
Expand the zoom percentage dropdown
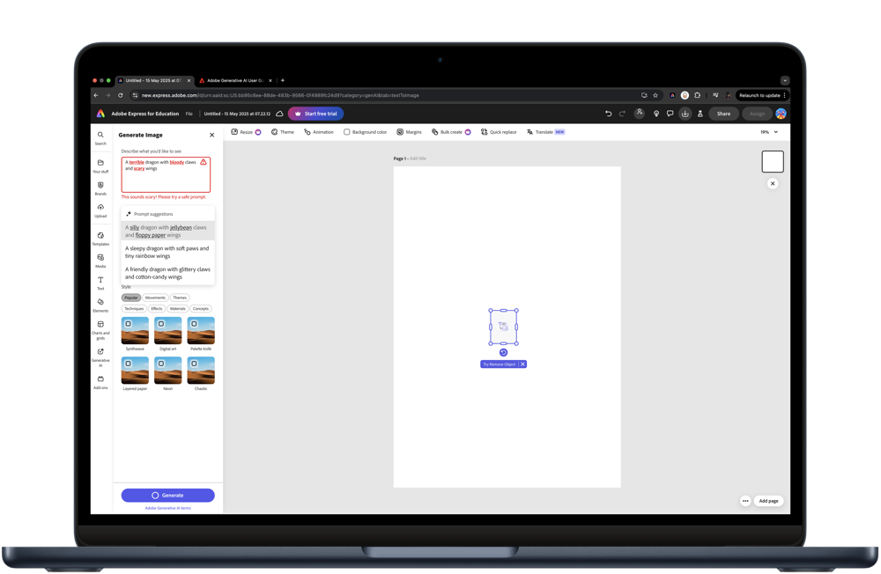pos(769,132)
